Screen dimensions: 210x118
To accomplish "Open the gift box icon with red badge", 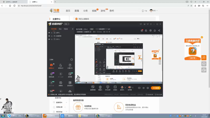I will 142,30.
